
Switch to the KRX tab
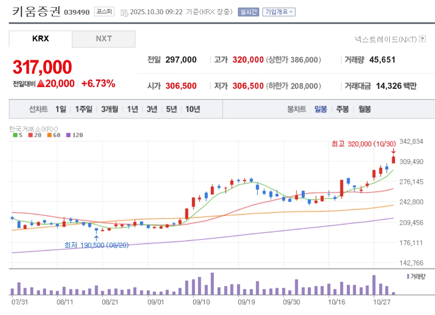pos(41,39)
